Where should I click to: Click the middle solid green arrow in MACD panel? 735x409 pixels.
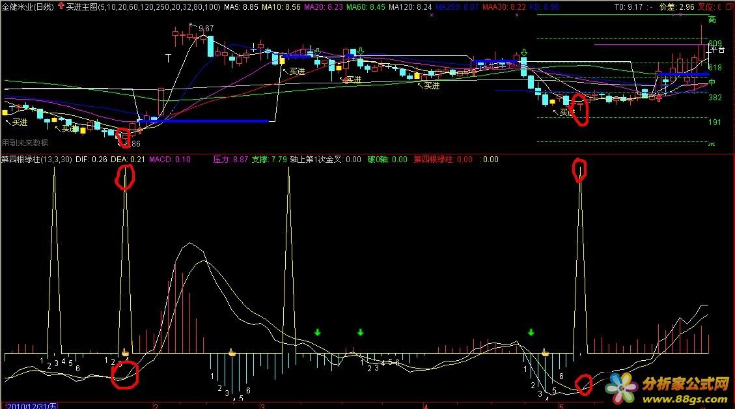360,333
